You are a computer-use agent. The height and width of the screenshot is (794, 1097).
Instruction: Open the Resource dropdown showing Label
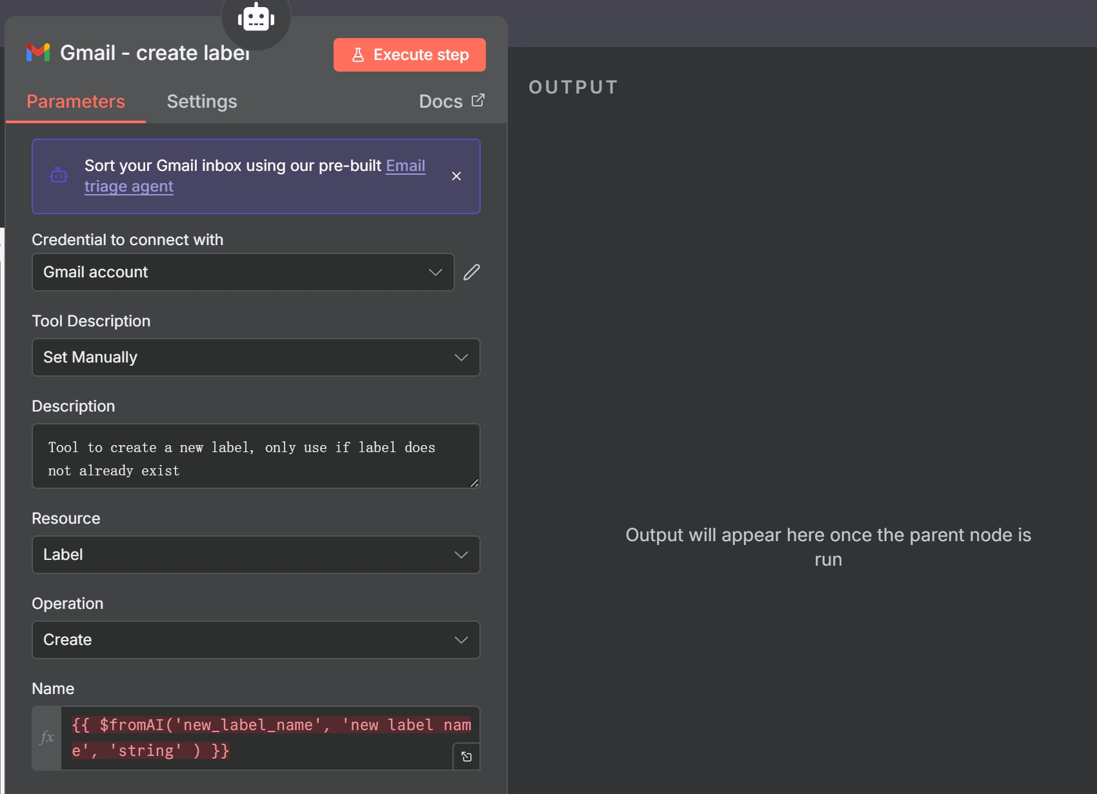click(256, 555)
